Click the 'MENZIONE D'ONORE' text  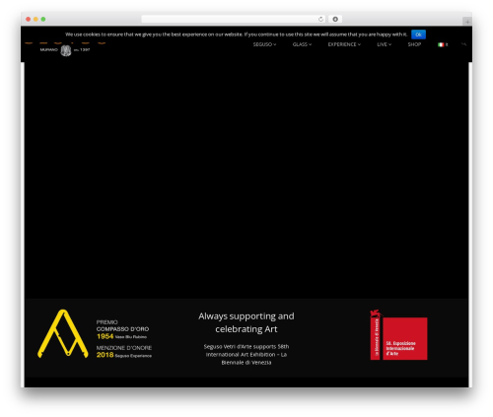click(x=124, y=348)
